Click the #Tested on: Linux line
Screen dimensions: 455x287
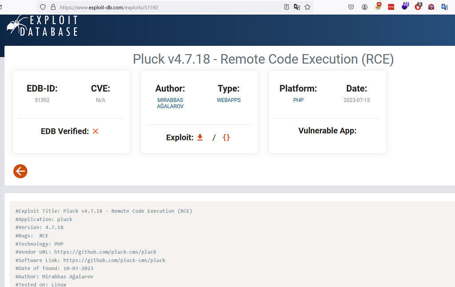click(40, 284)
